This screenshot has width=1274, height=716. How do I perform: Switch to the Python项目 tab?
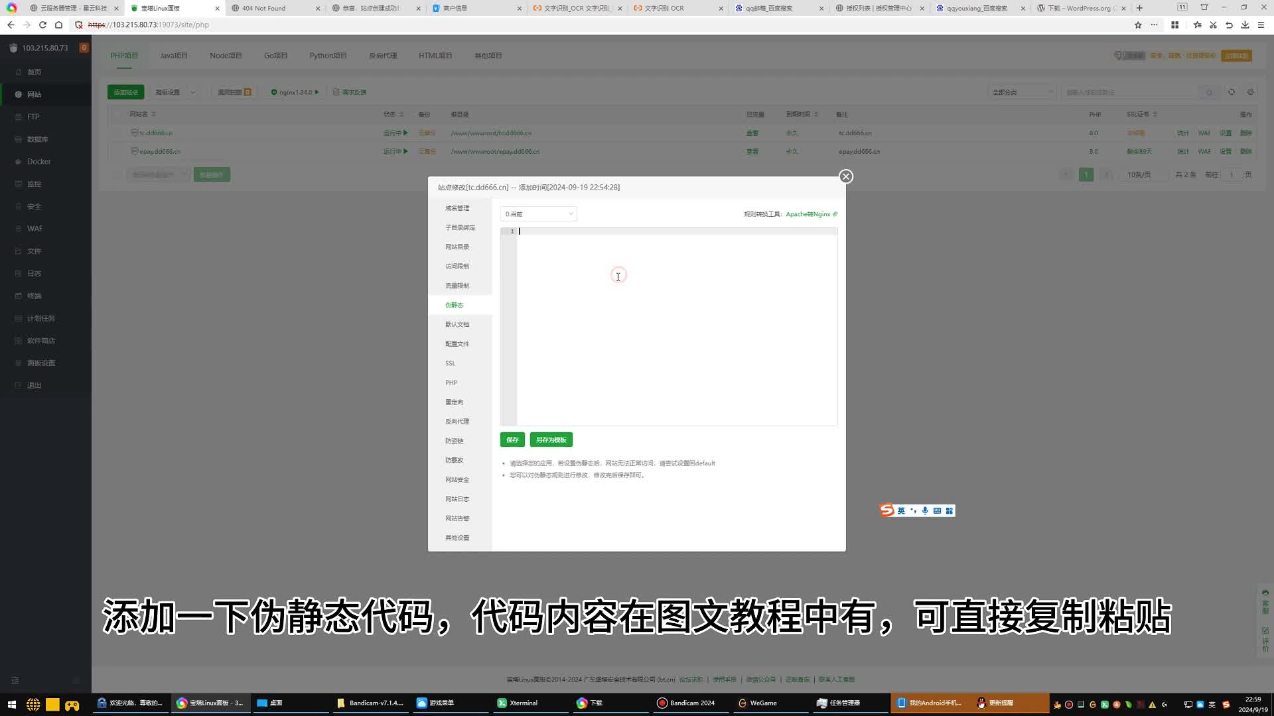[328, 56]
